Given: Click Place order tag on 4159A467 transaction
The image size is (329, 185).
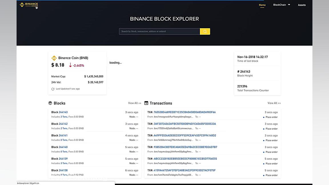Looking at the screenshot, I should click(272, 175).
